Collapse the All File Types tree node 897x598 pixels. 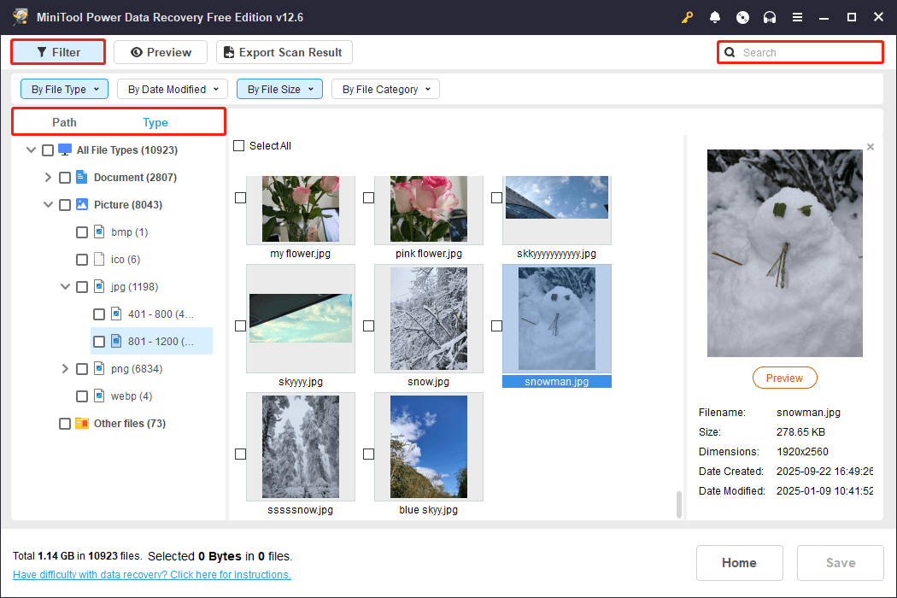[x=31, y=149]
